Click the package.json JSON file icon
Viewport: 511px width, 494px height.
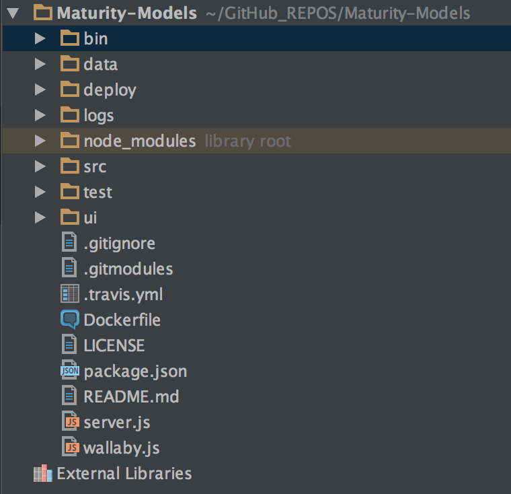tap(70, 371)
